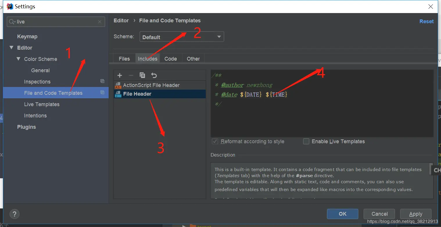Image resolution: width=441 pixels, height=227 pixels.
Task: Open the Code tab
Action: pos(171,59)
